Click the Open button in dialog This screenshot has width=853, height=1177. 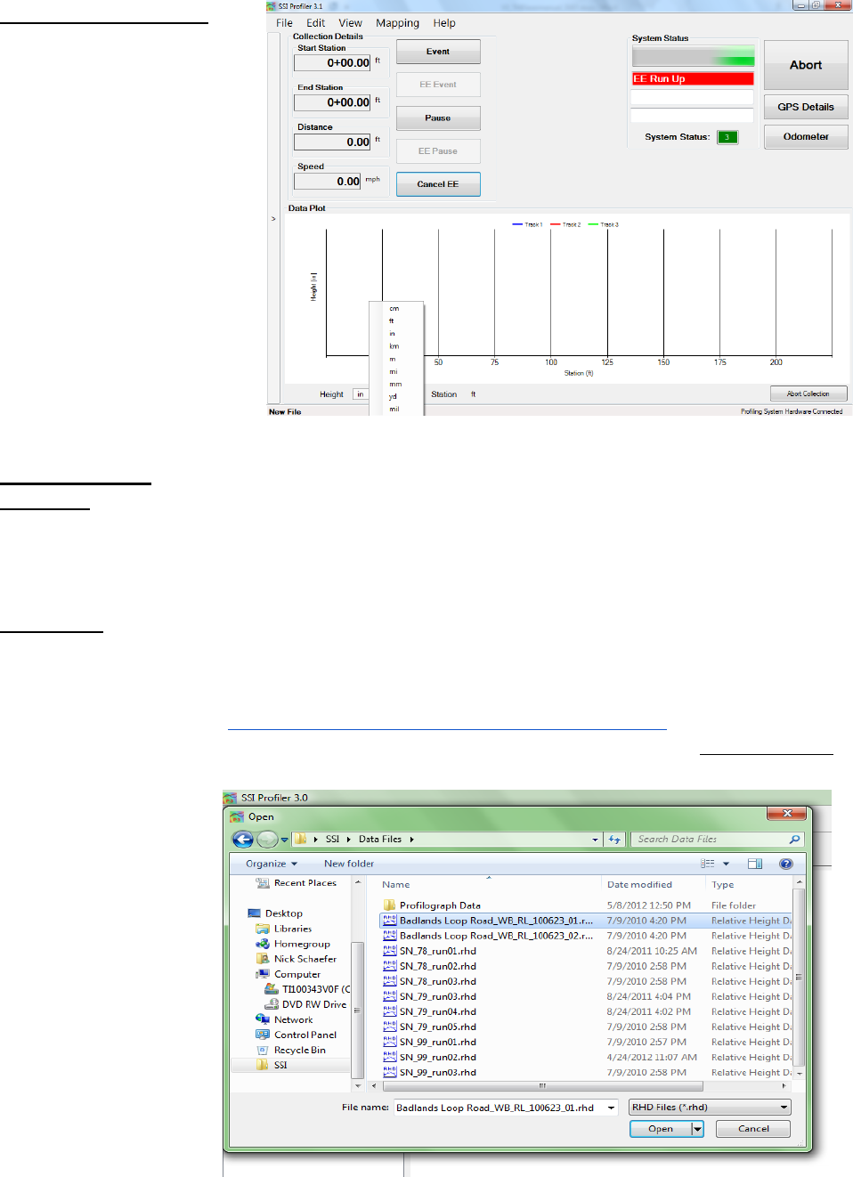point(661,1129)
